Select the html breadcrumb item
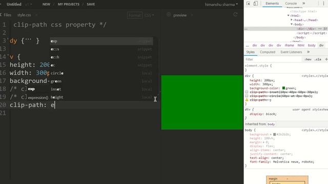The width and height of the screenshot is (328, 184). pyautogui.click(x=301, y=45)
